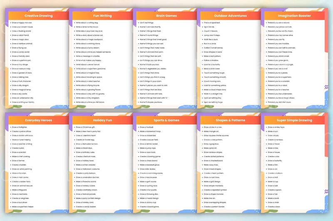Click the 'Super Simple Drawing' page heading
The image size is (333, 221).
294,120
